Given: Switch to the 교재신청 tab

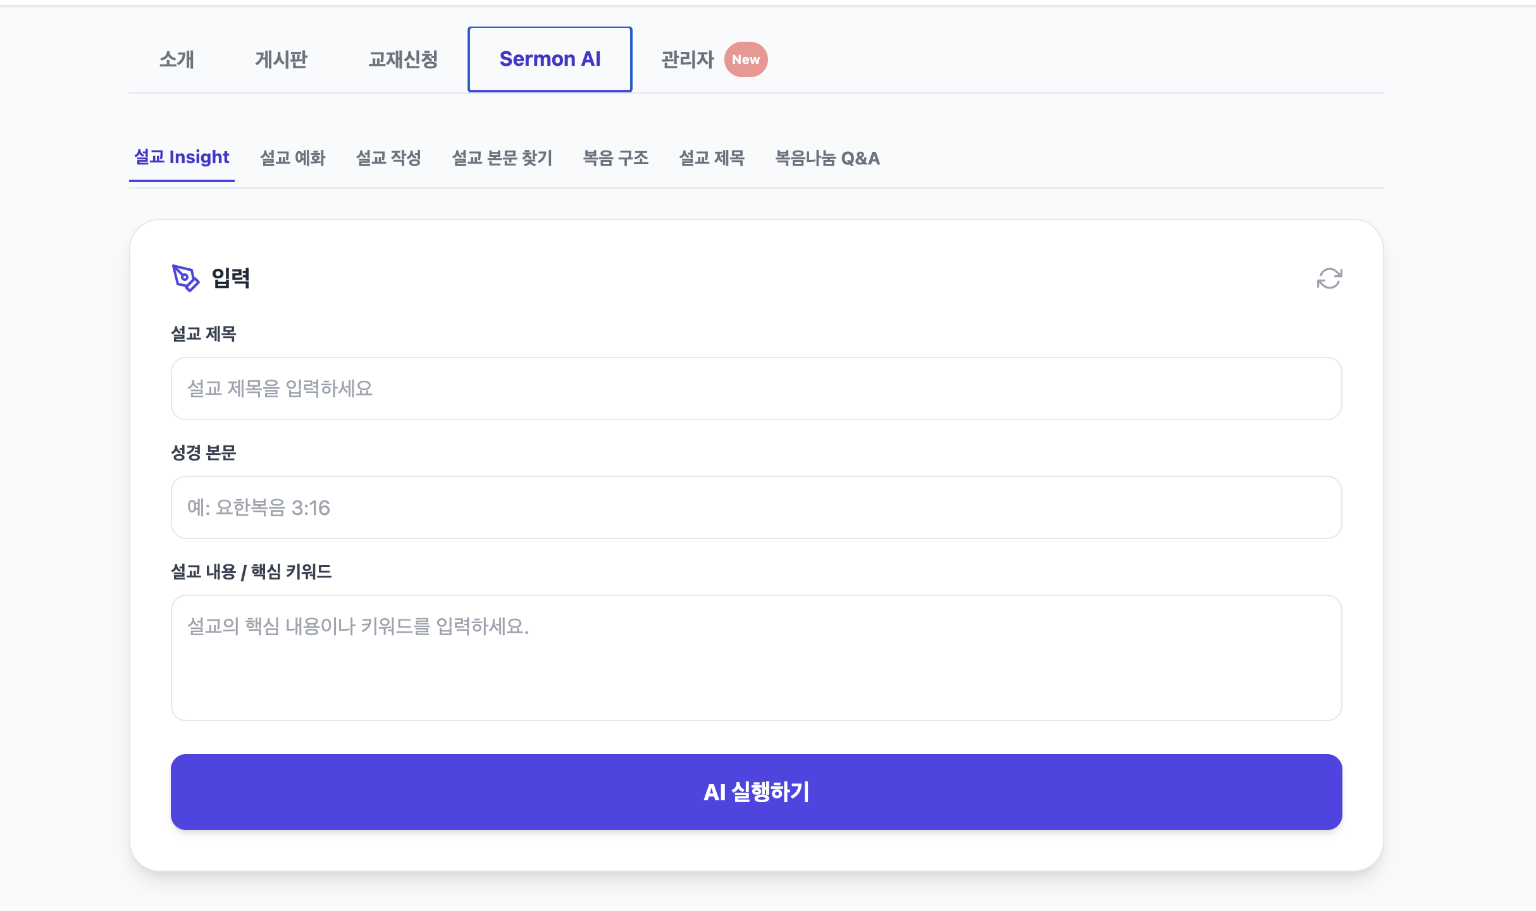Looking at the screenshot, I should 403,59.
